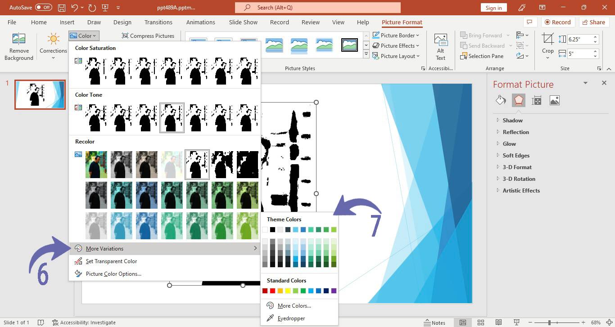Open the Design tab

point(122,22)
